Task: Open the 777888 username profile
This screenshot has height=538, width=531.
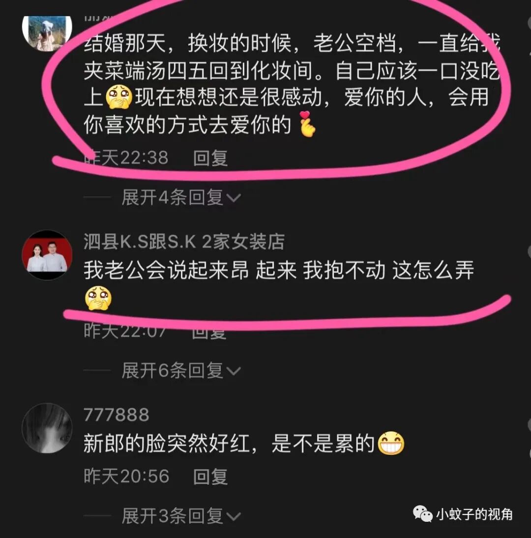Action: point(117,415)
